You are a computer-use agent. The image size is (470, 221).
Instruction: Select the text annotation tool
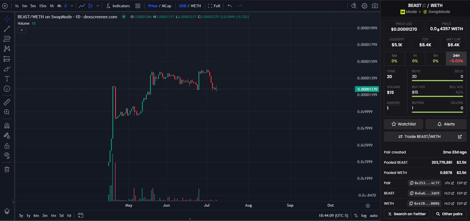coord(7,79)
